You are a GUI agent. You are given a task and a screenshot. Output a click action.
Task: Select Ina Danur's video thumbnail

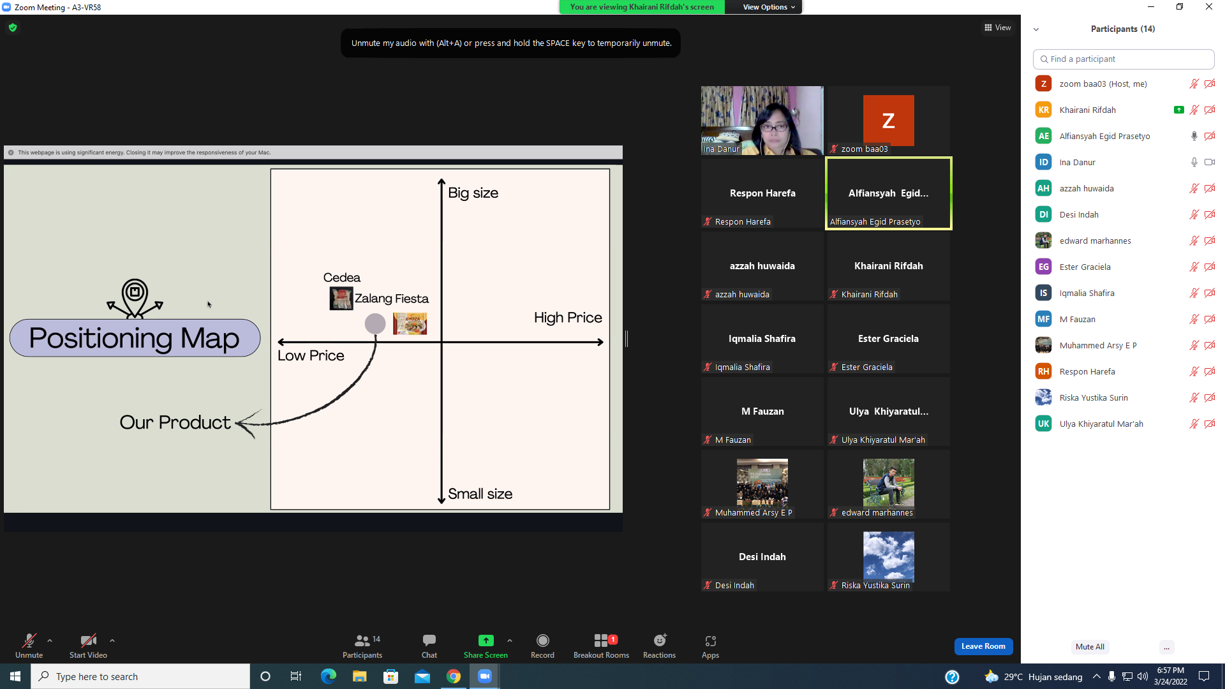coord(762,121)
